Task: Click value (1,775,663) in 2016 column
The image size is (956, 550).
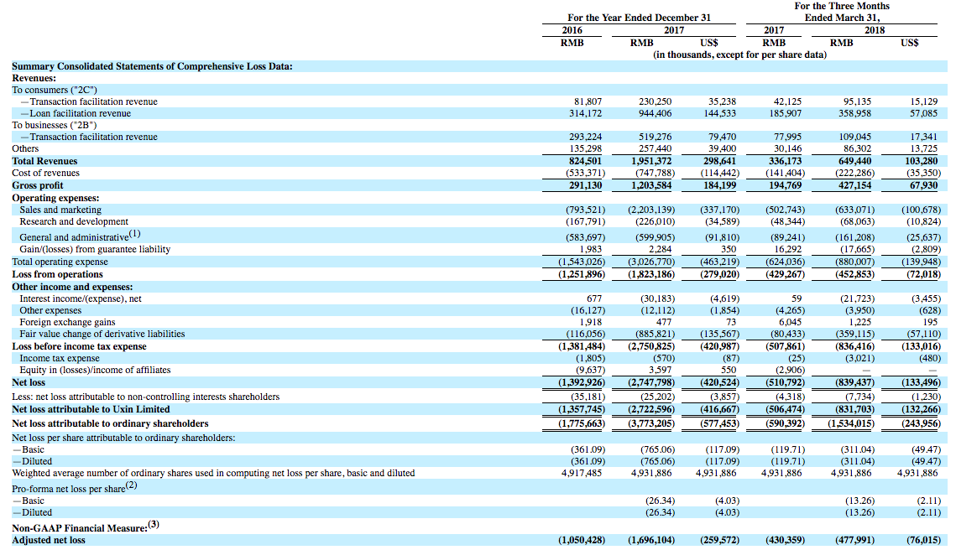Action: (582, 423)
